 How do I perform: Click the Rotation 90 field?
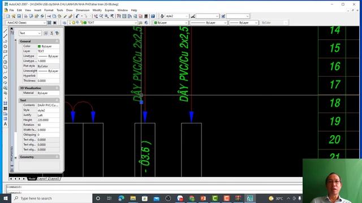coord(48,125)
